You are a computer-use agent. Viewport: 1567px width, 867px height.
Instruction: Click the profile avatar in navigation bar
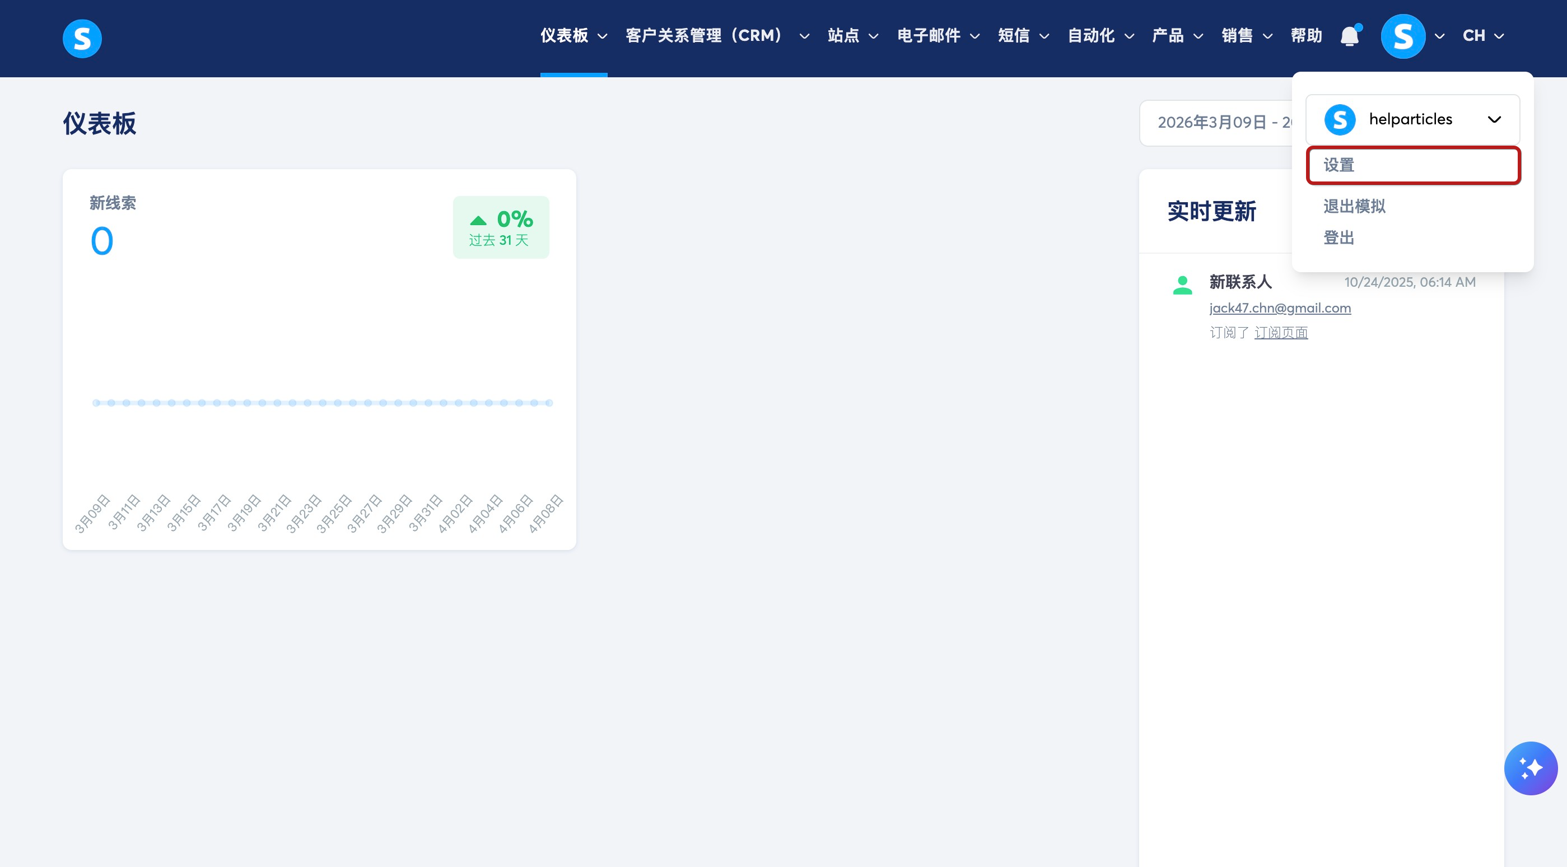tap(1402, 36)
